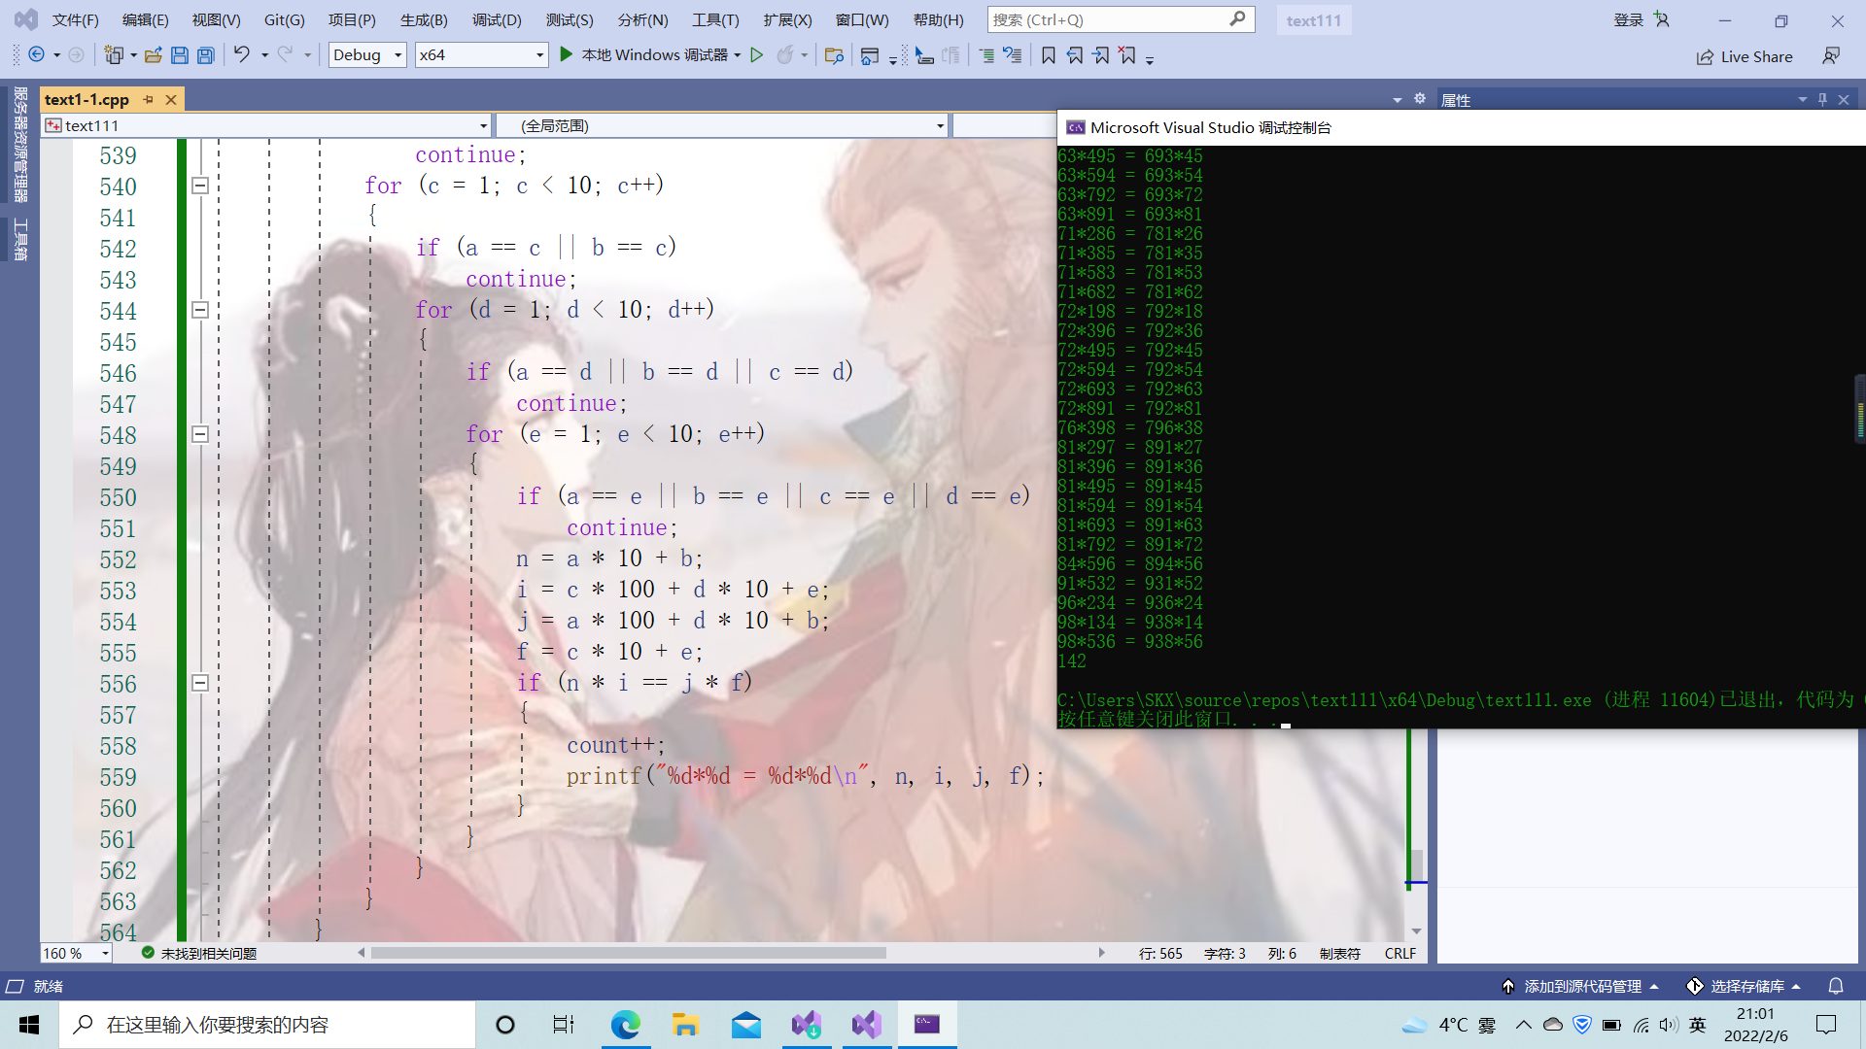Start debugging with the green play arrow
Screen dimensions: 1866x1049
[x=566, y=55]
